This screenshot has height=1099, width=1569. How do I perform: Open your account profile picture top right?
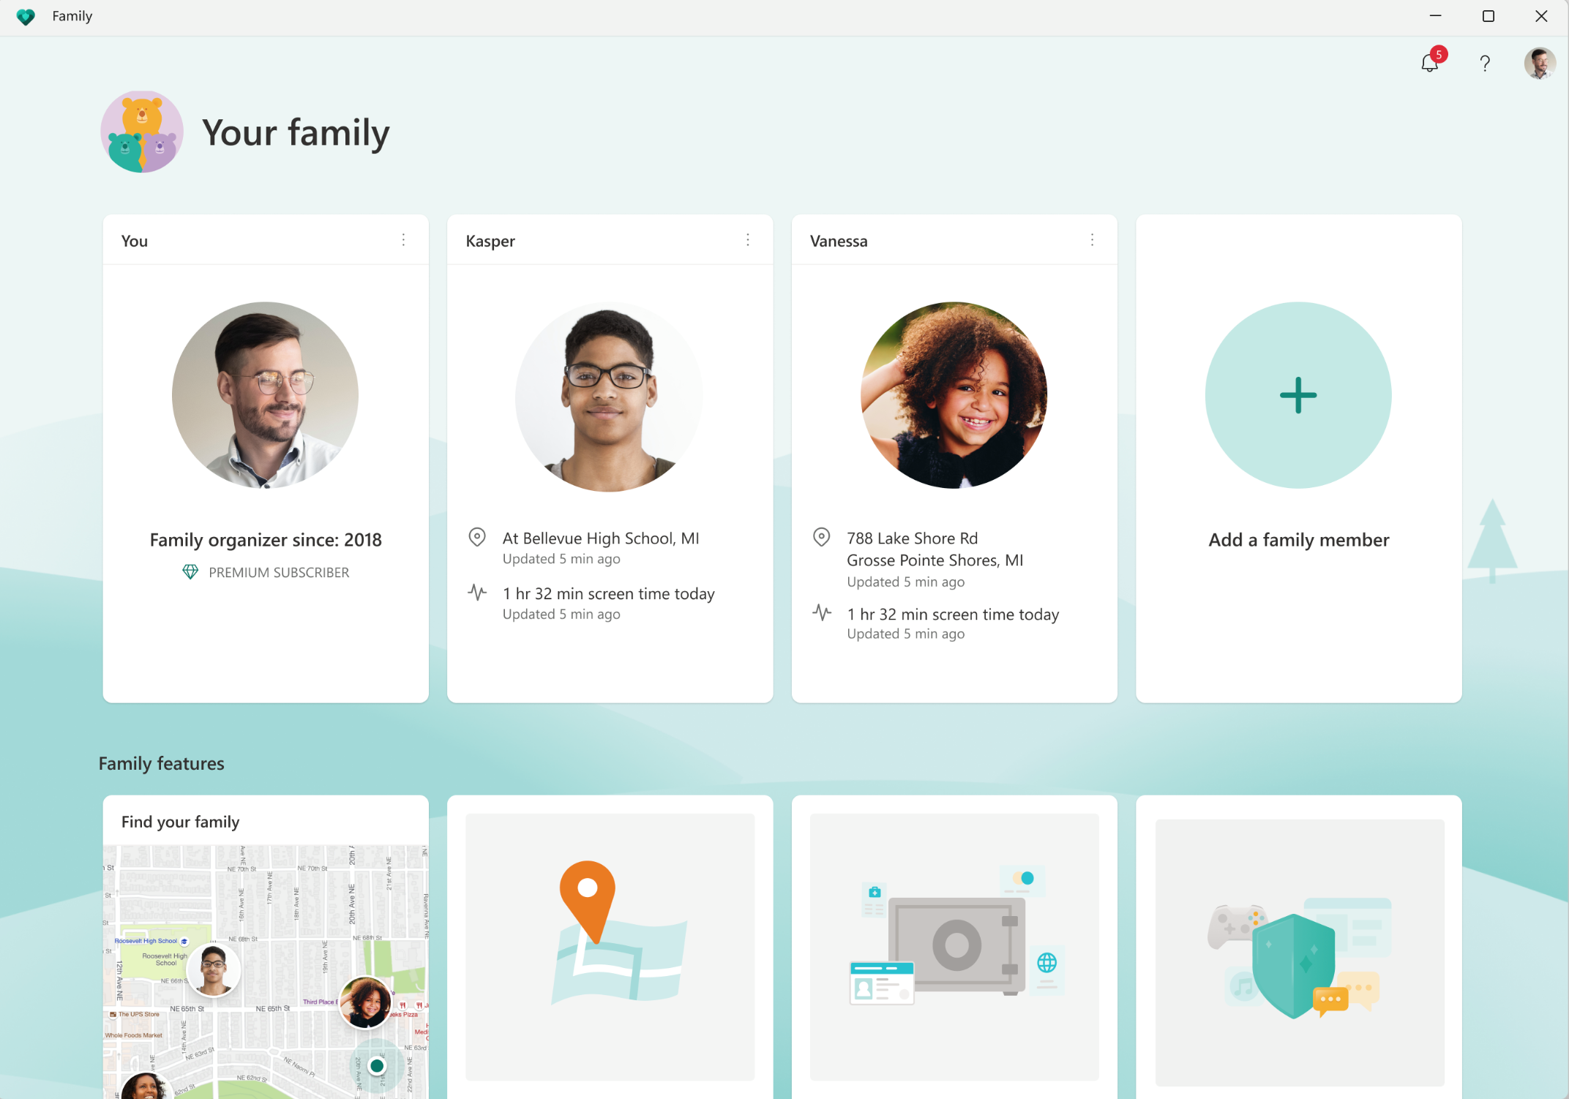pyautogui.click(x=1539, y=64)
